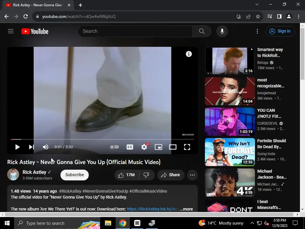Enter full screen mode
Screen dimensions: 305x229
[187, 147]
